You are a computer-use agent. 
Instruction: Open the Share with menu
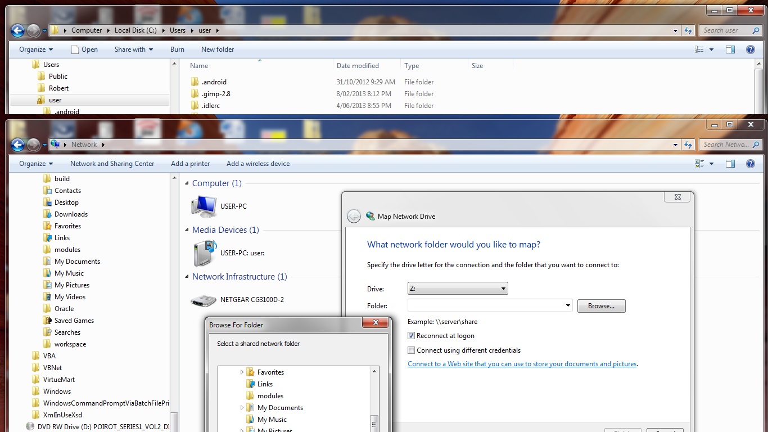click(x=134, y=49)
